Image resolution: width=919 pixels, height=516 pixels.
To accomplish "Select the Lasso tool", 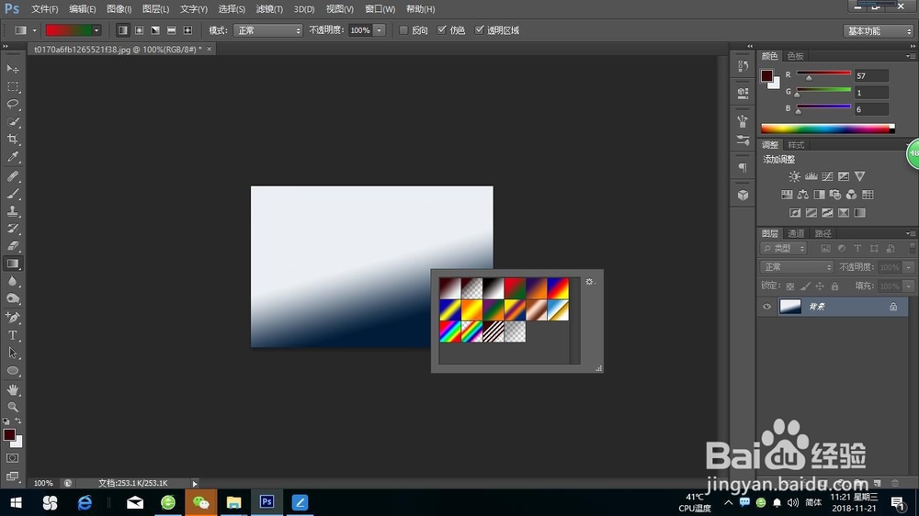I will point(12,104).
